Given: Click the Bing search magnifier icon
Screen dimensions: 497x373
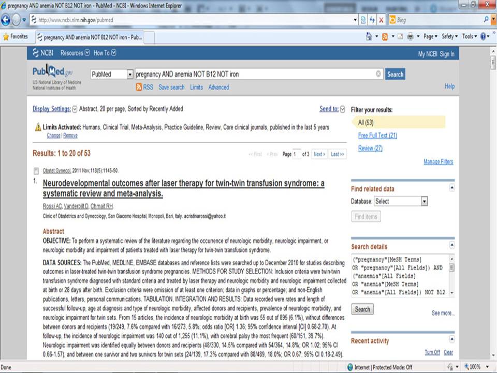Looking at the screenshot, I should [486, 20].
